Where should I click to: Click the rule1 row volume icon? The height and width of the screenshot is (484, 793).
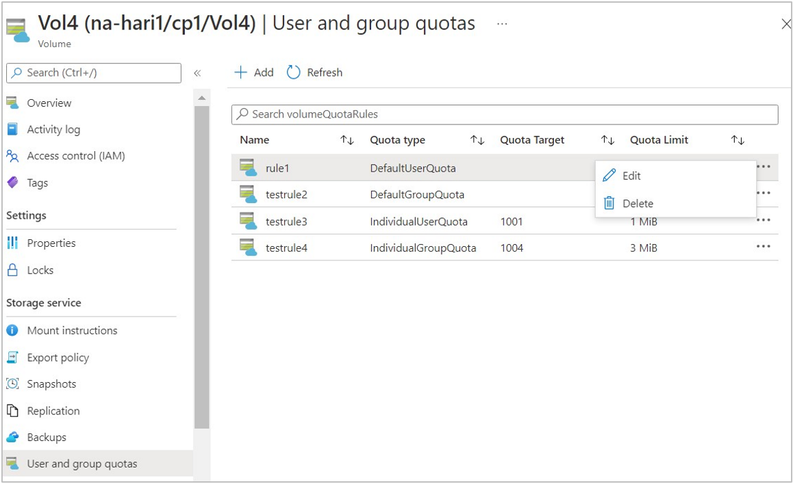tap(248, 167)
